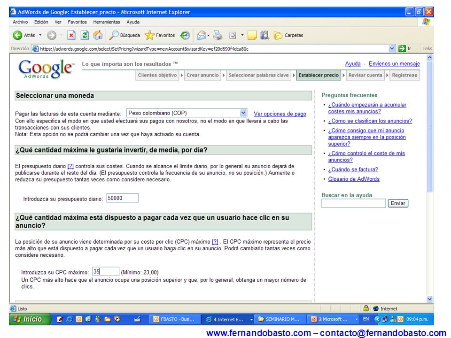Open the Búsqueda search panel
The image size is (451, 338).
(x=124, y=35)
